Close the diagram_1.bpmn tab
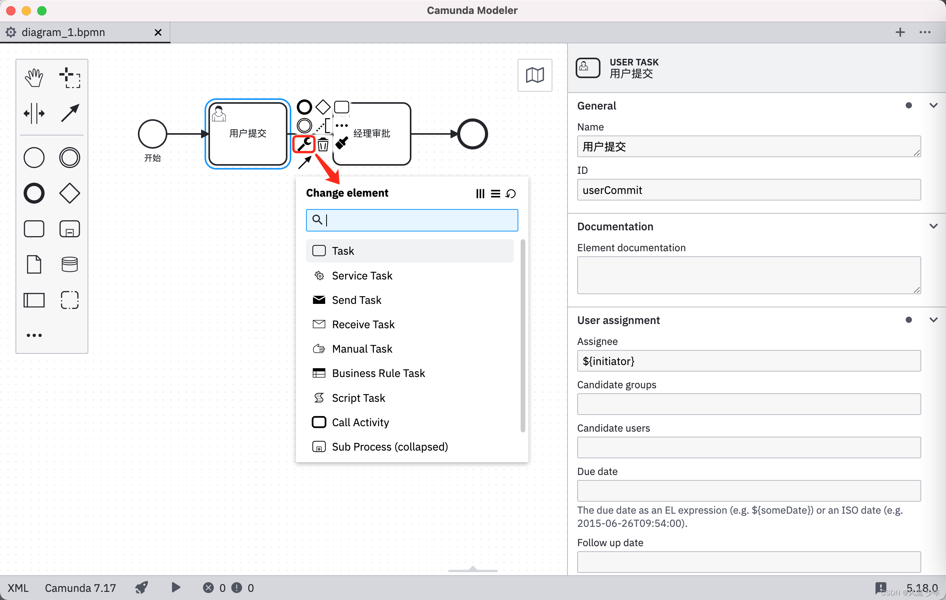This screenshot has width=946, height=600. [158, 32]
